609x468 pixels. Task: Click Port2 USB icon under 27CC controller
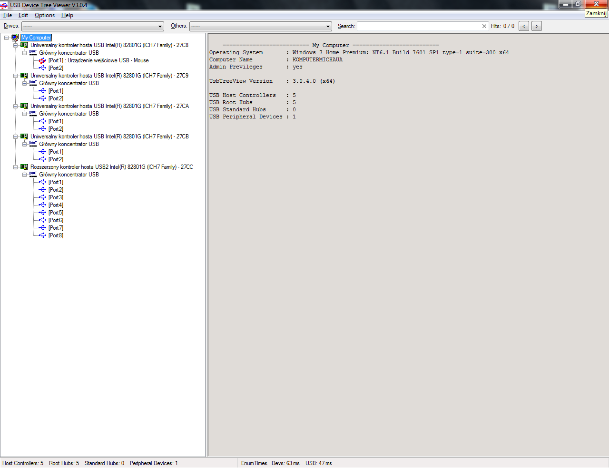pos(42,190)
